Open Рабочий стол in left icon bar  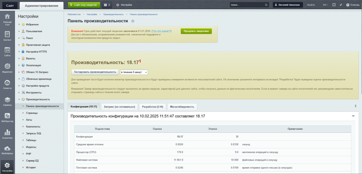click(7, 19)
